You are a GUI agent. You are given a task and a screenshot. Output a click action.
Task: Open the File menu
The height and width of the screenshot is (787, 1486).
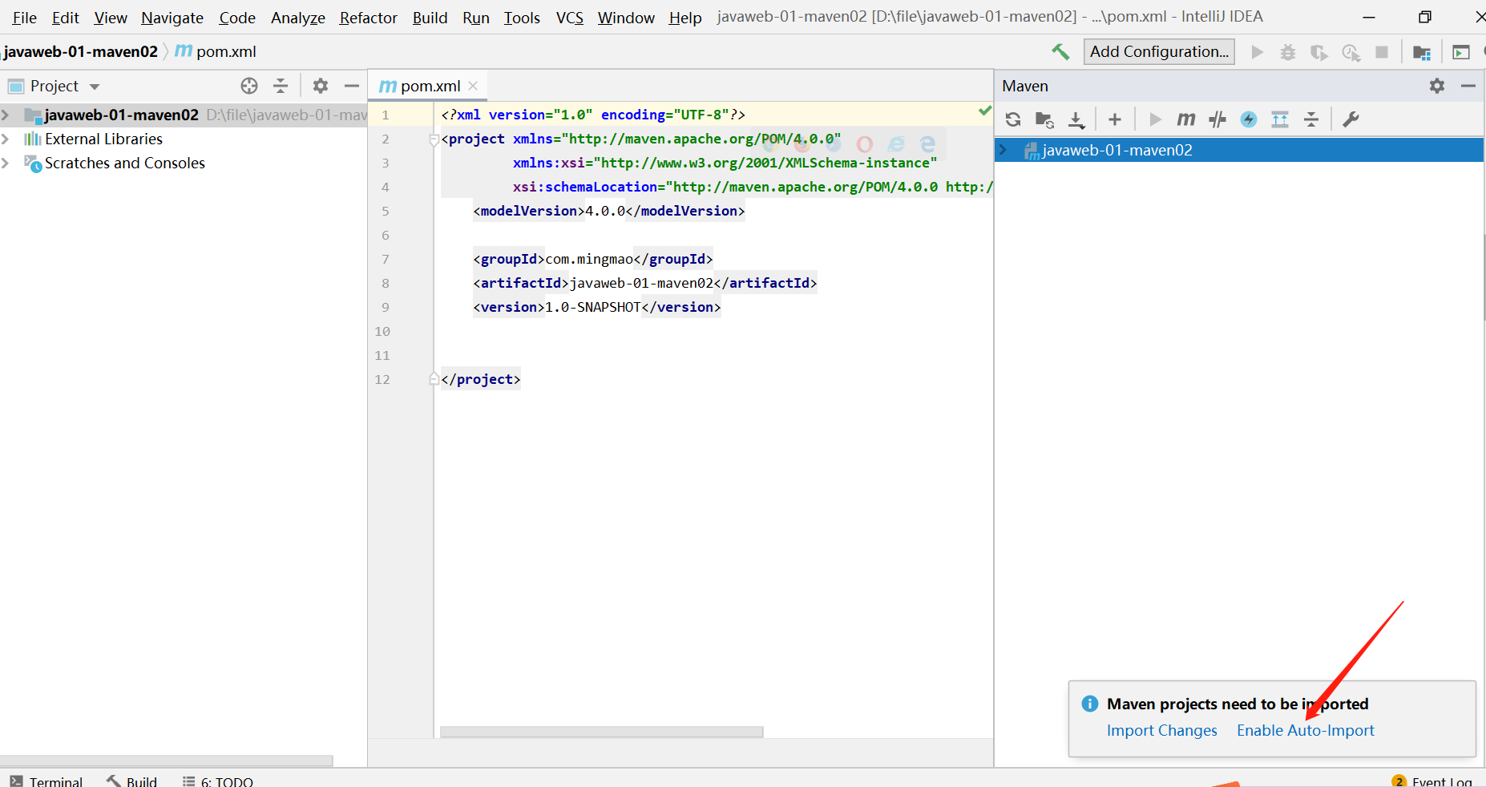pyautogui.click(x=25, y=18)
